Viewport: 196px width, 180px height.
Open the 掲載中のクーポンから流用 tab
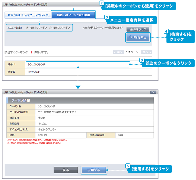coord(73,15)
